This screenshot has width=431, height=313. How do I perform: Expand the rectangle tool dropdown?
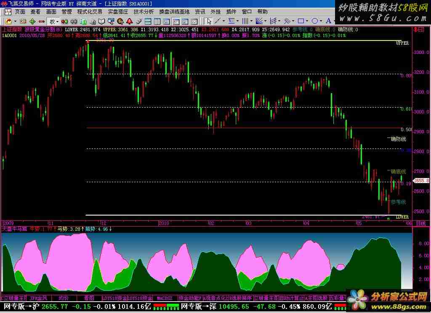tap(307, 21)
